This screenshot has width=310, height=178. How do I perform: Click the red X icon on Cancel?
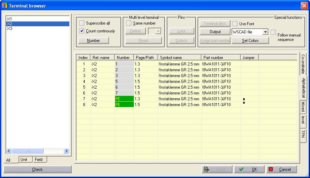point(271,169)
